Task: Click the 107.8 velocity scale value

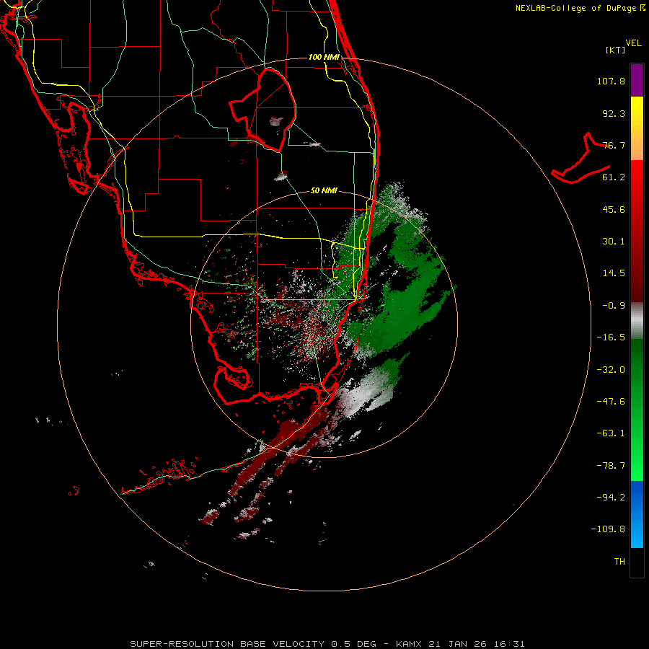Action: 611,81
